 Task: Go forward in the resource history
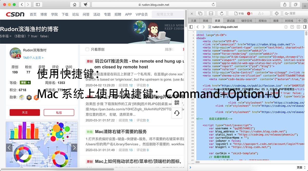204,27
